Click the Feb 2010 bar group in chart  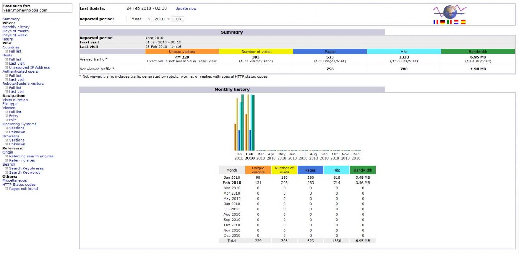pos(250,124)
